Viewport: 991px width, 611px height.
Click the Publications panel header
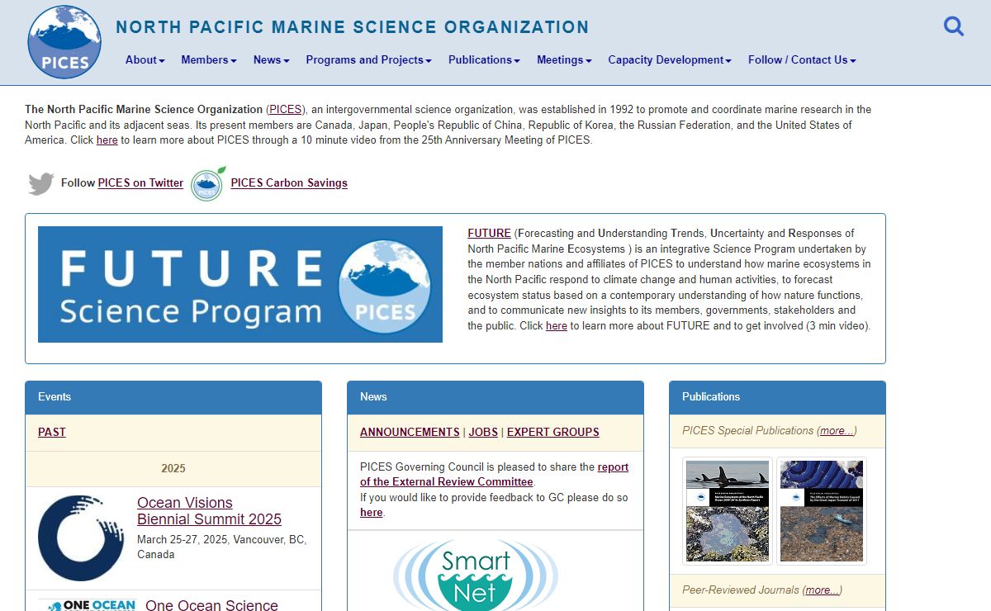(777, 397)
